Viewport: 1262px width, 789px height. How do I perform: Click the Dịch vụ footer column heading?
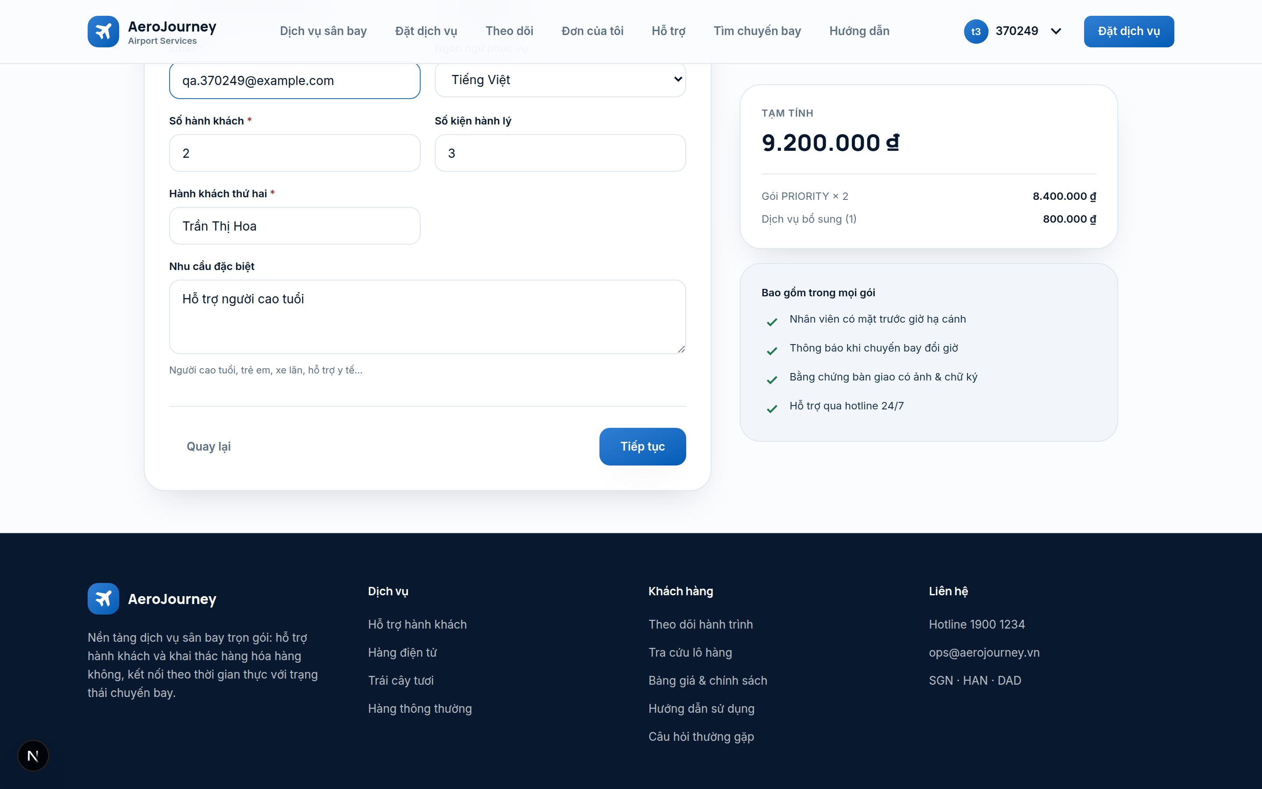(388, 591)
